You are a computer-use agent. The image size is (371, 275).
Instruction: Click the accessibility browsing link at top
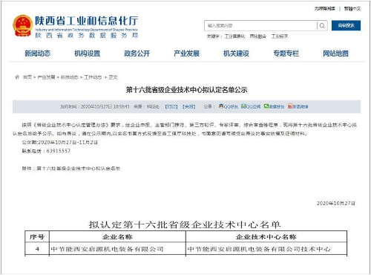tap(325, 9)
